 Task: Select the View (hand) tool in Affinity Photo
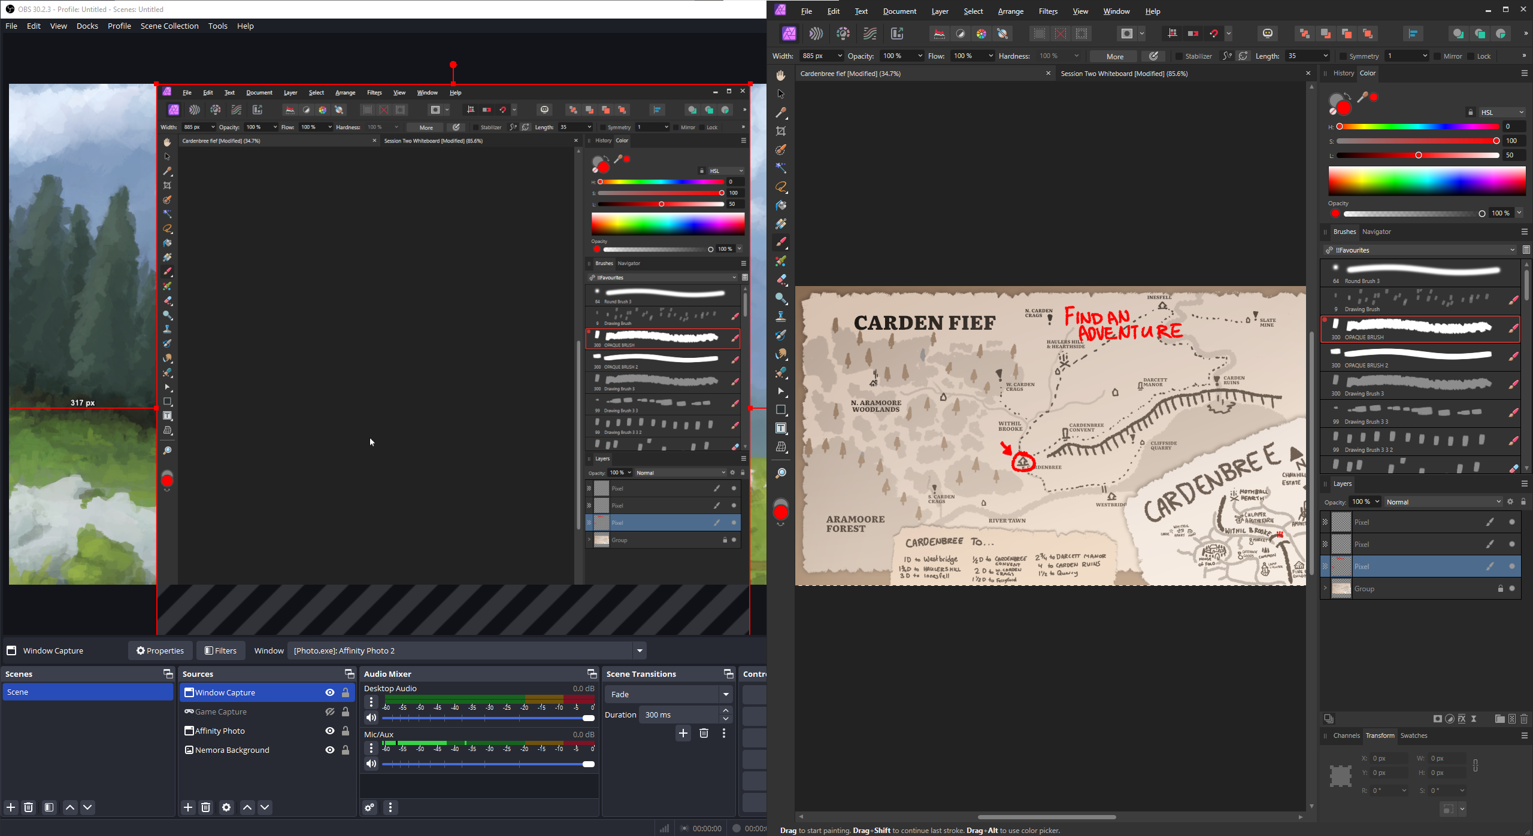(781, 75)
